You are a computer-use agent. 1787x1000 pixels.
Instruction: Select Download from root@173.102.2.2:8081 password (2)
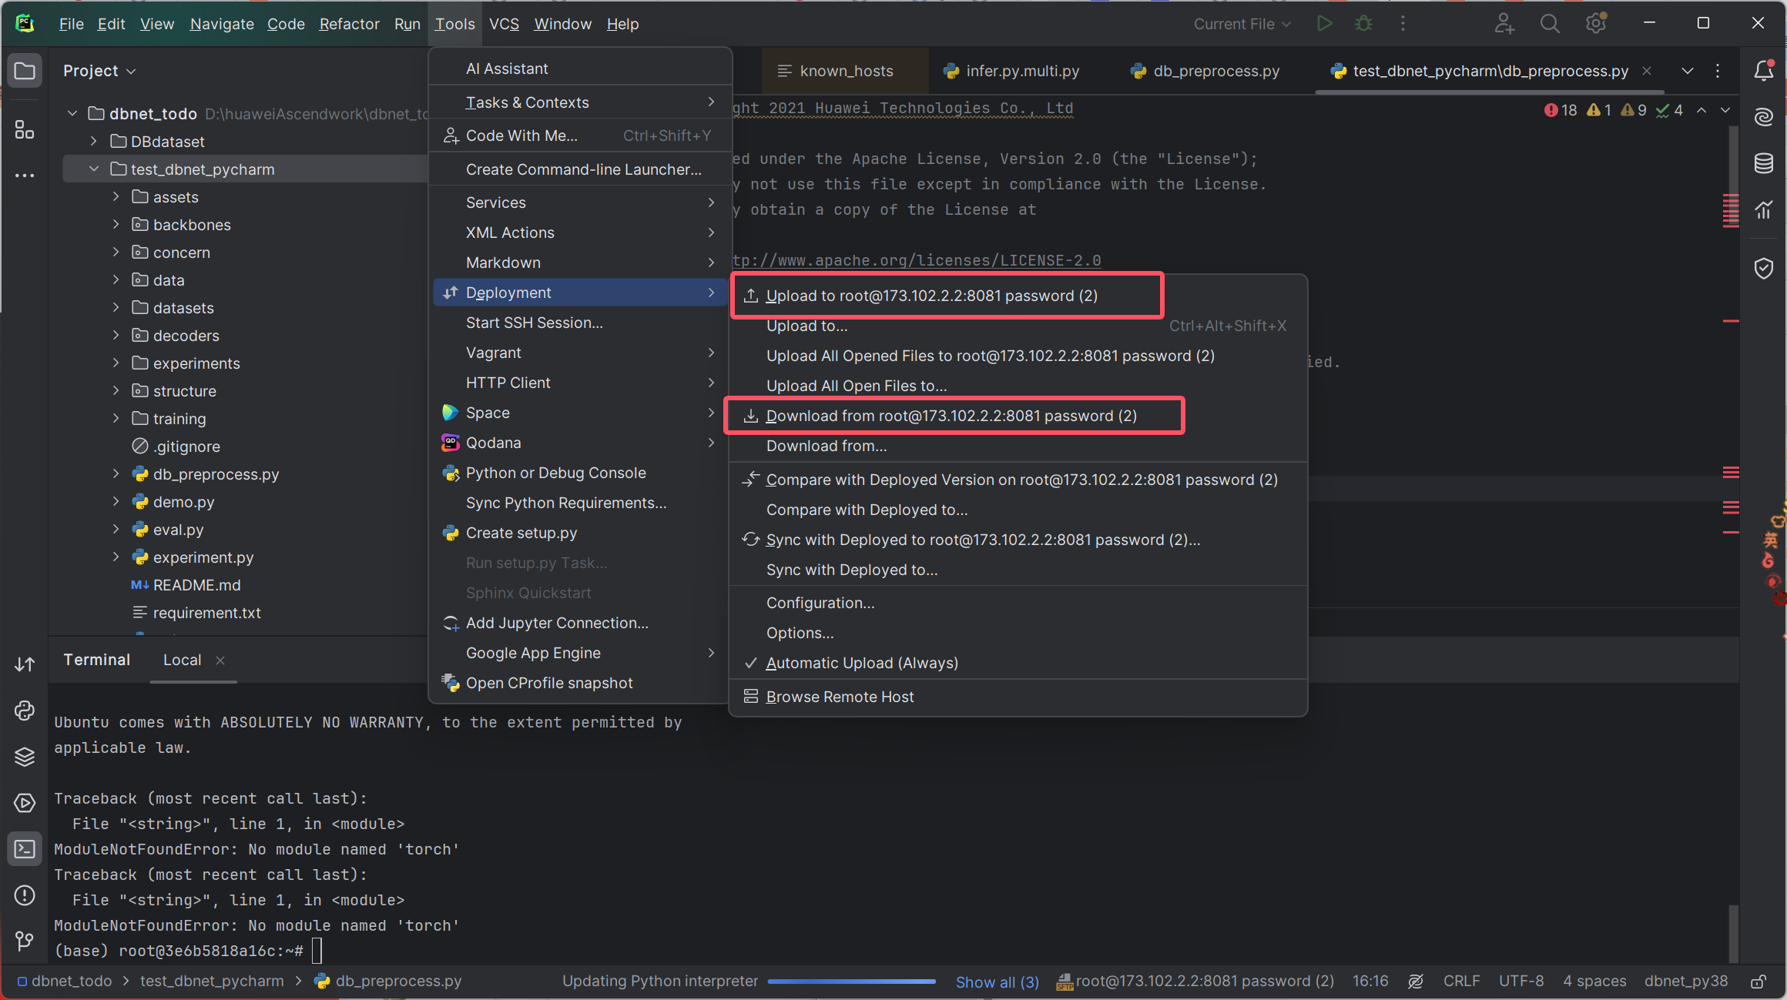click(951, 416)
